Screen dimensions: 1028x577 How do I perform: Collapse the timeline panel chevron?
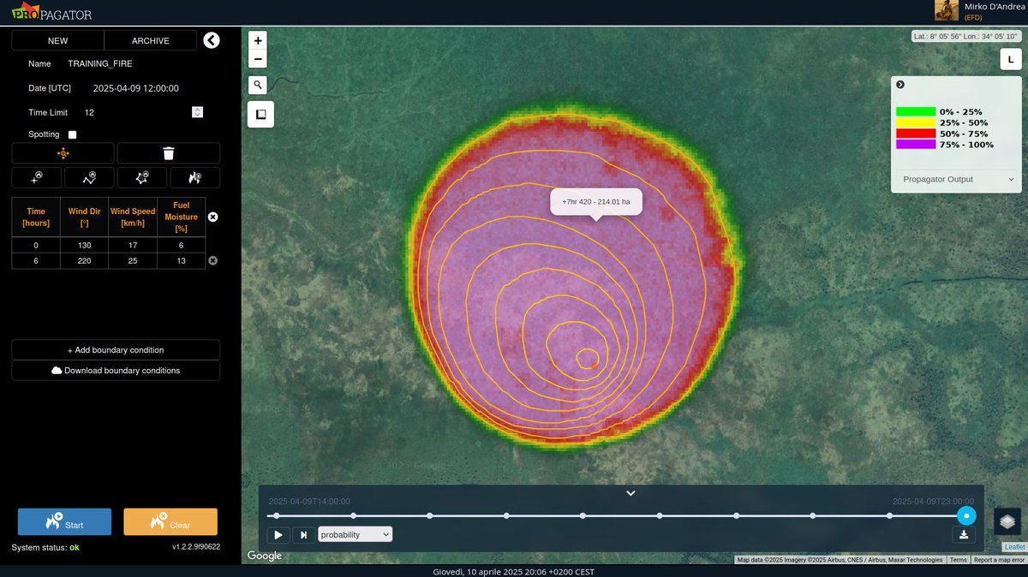[x=631, y=493]
